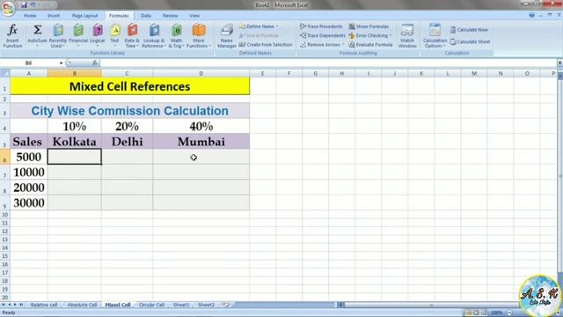The width and height of the screenshot is (563, 317).
Task: Open the Sheet1 tab
Action: click(x=181, y=305)
